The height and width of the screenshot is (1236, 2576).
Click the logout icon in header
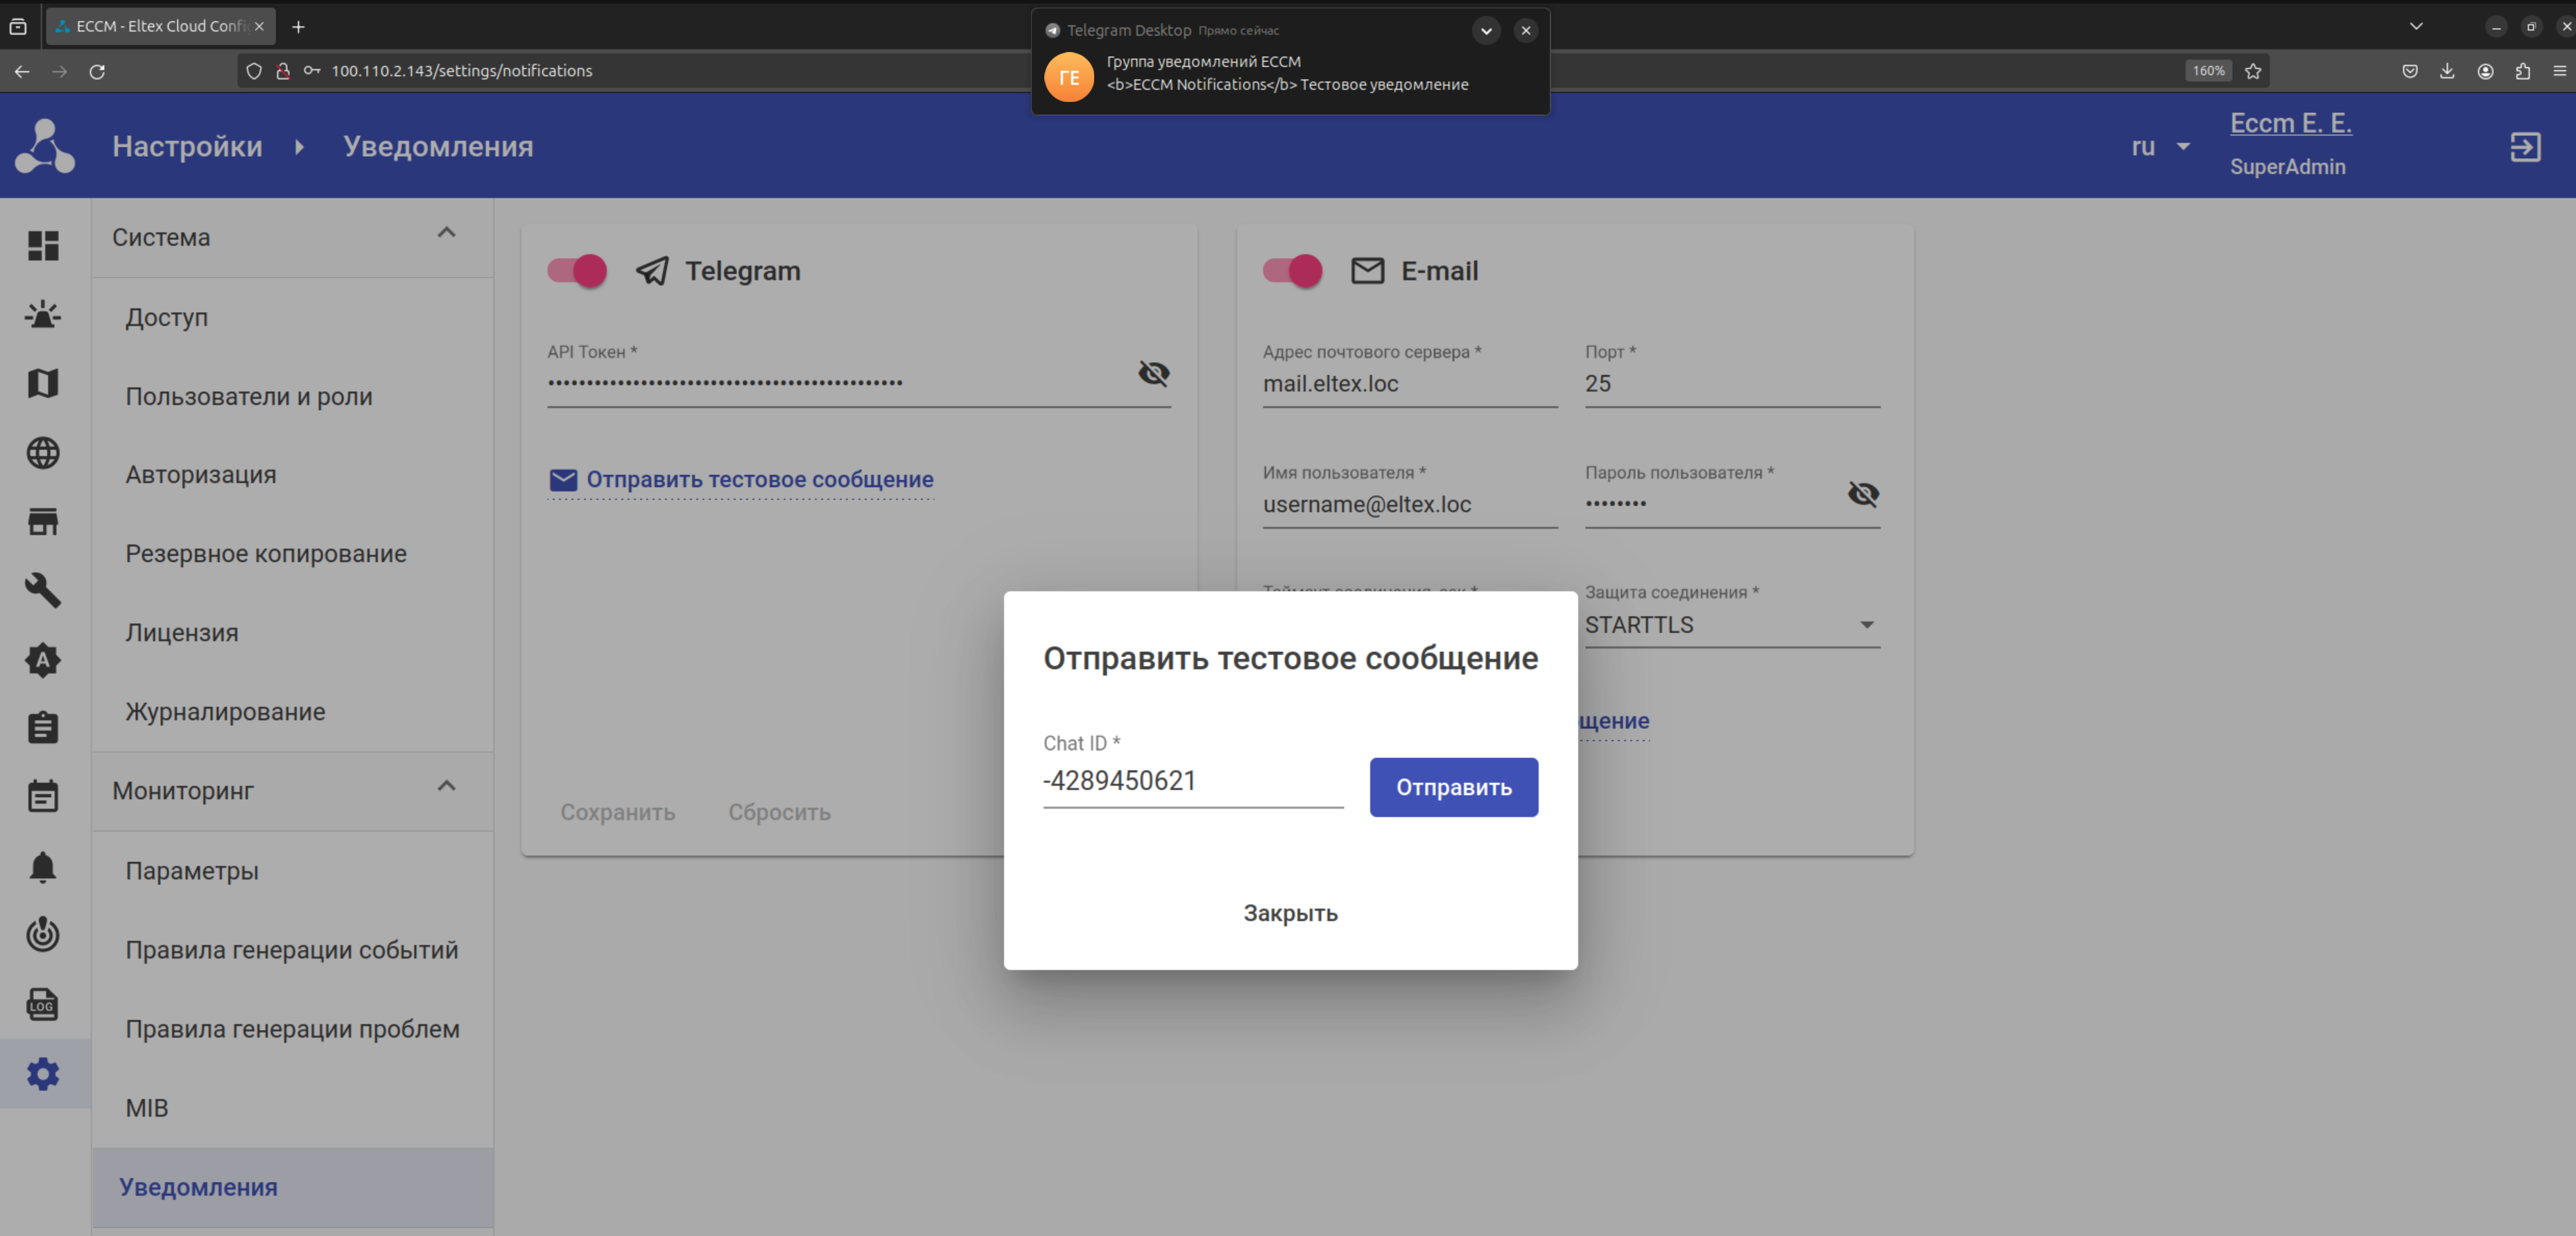2525,147
